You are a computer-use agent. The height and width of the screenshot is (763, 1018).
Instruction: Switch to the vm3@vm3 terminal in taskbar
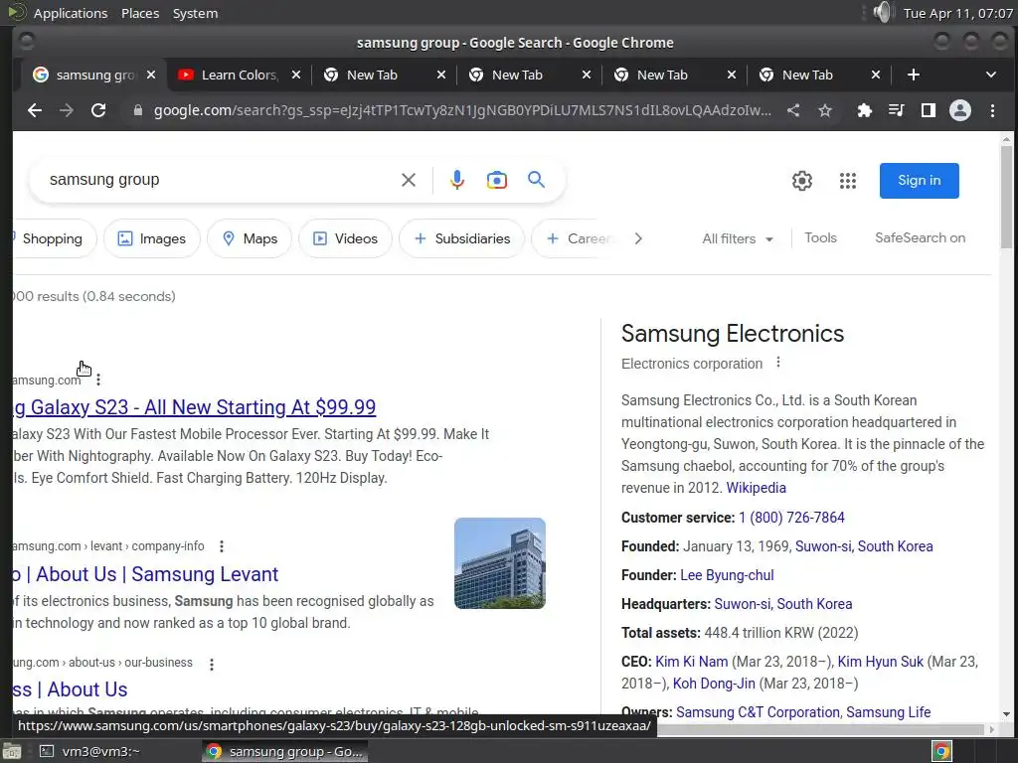(90, 751)
